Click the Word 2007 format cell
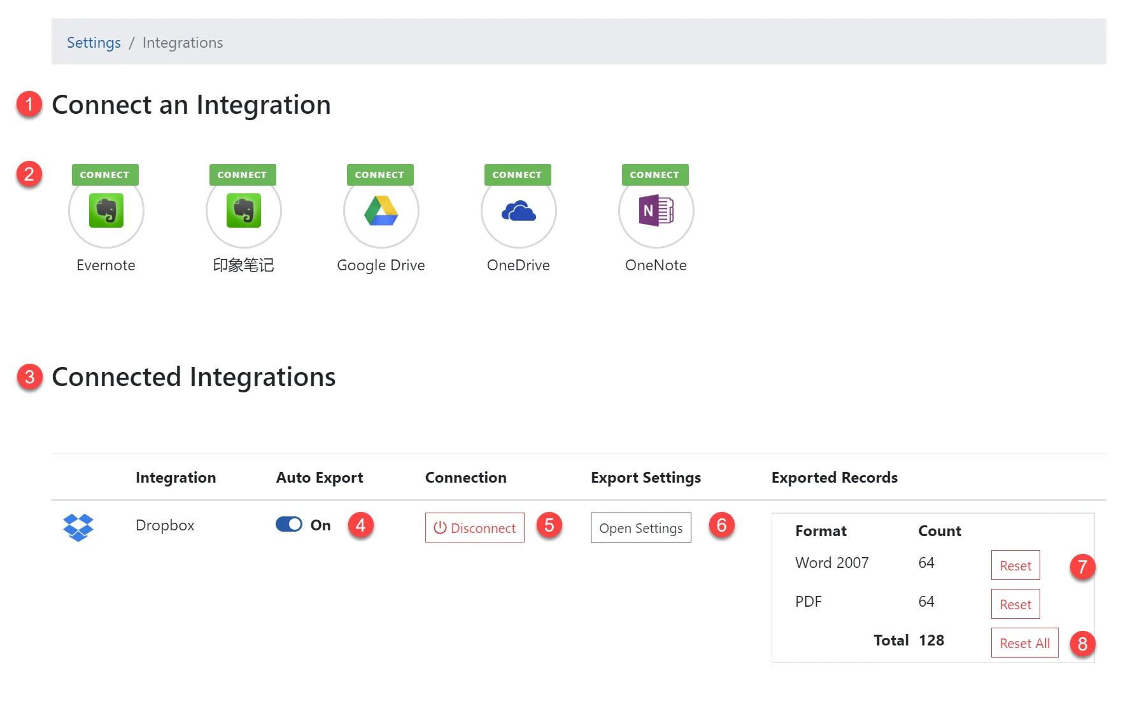The width and height of the screenshot is (1137, 704). [x=832, y=563]
